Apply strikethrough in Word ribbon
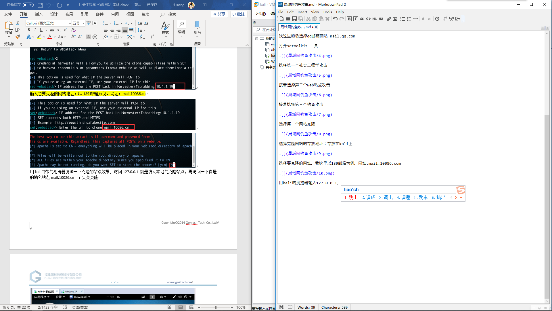This screenshot has width=552, height=311. coord(52,30)
